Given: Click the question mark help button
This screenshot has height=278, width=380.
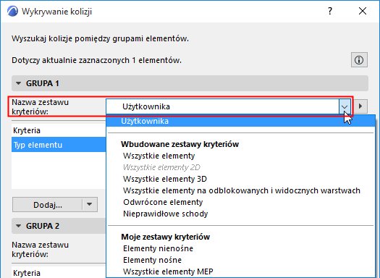Looking at the screenshot, I should tap(330, 11).
